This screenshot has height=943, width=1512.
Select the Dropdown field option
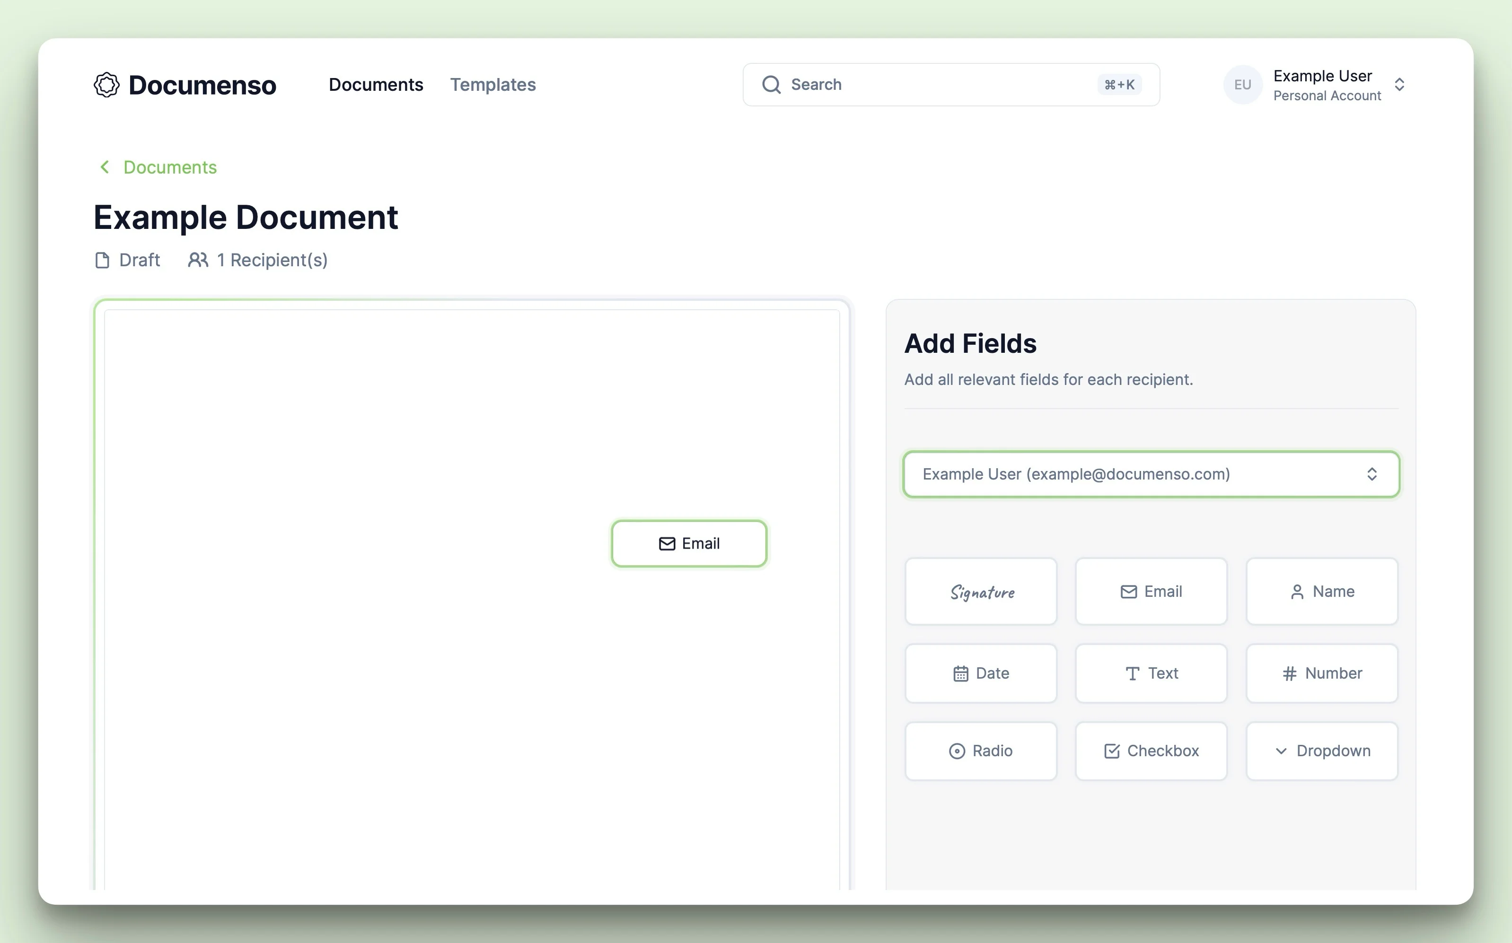click(1322, 751)
